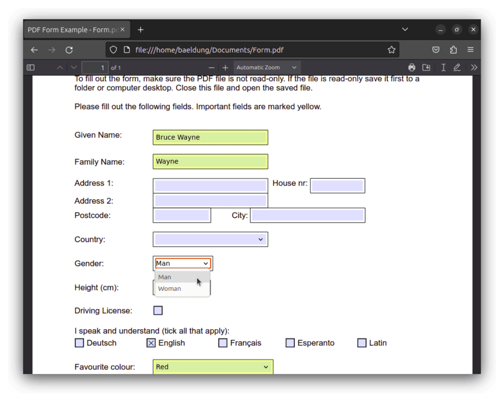Open the Favourite colour dropdown
504x401 pixels.
pos(213,367)
